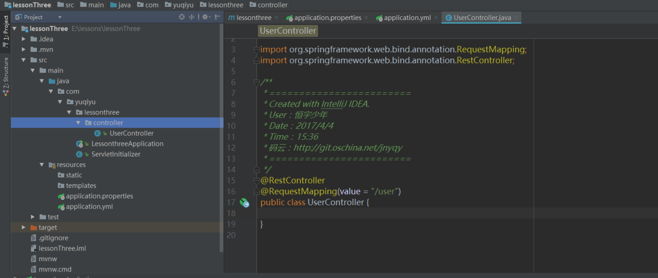658x278 pixels.
Task: Collapse the resources folder
Action: click(41, 165)
